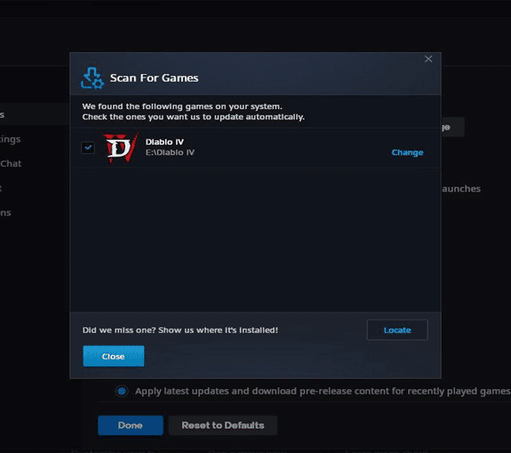Click the Diablo IV game logo
511x453 pixels.
point(120,147)
